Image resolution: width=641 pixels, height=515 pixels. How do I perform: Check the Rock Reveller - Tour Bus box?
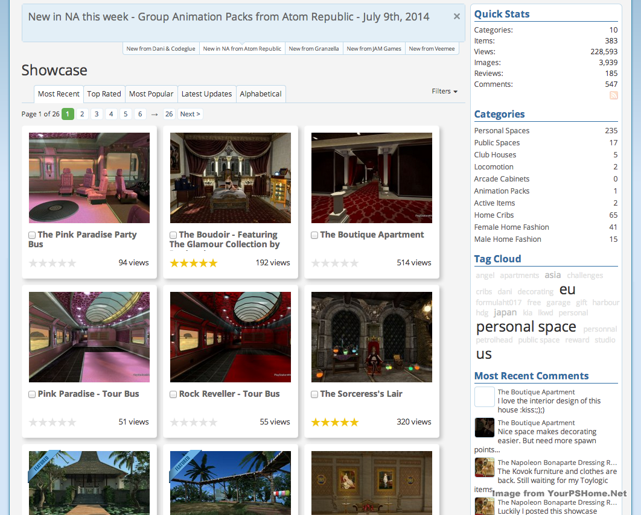click(x=173, y=394)
